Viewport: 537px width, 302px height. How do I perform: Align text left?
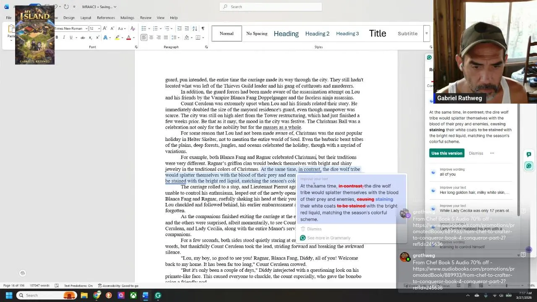(x=144, y=37)
